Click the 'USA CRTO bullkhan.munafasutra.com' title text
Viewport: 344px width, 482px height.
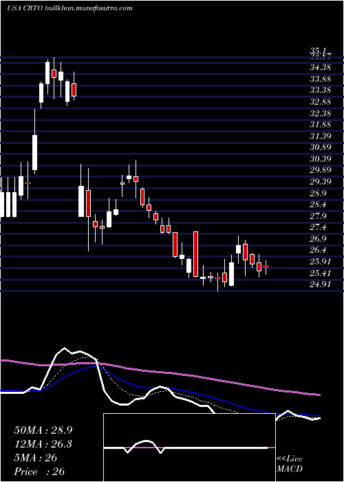tap(69, 8)
